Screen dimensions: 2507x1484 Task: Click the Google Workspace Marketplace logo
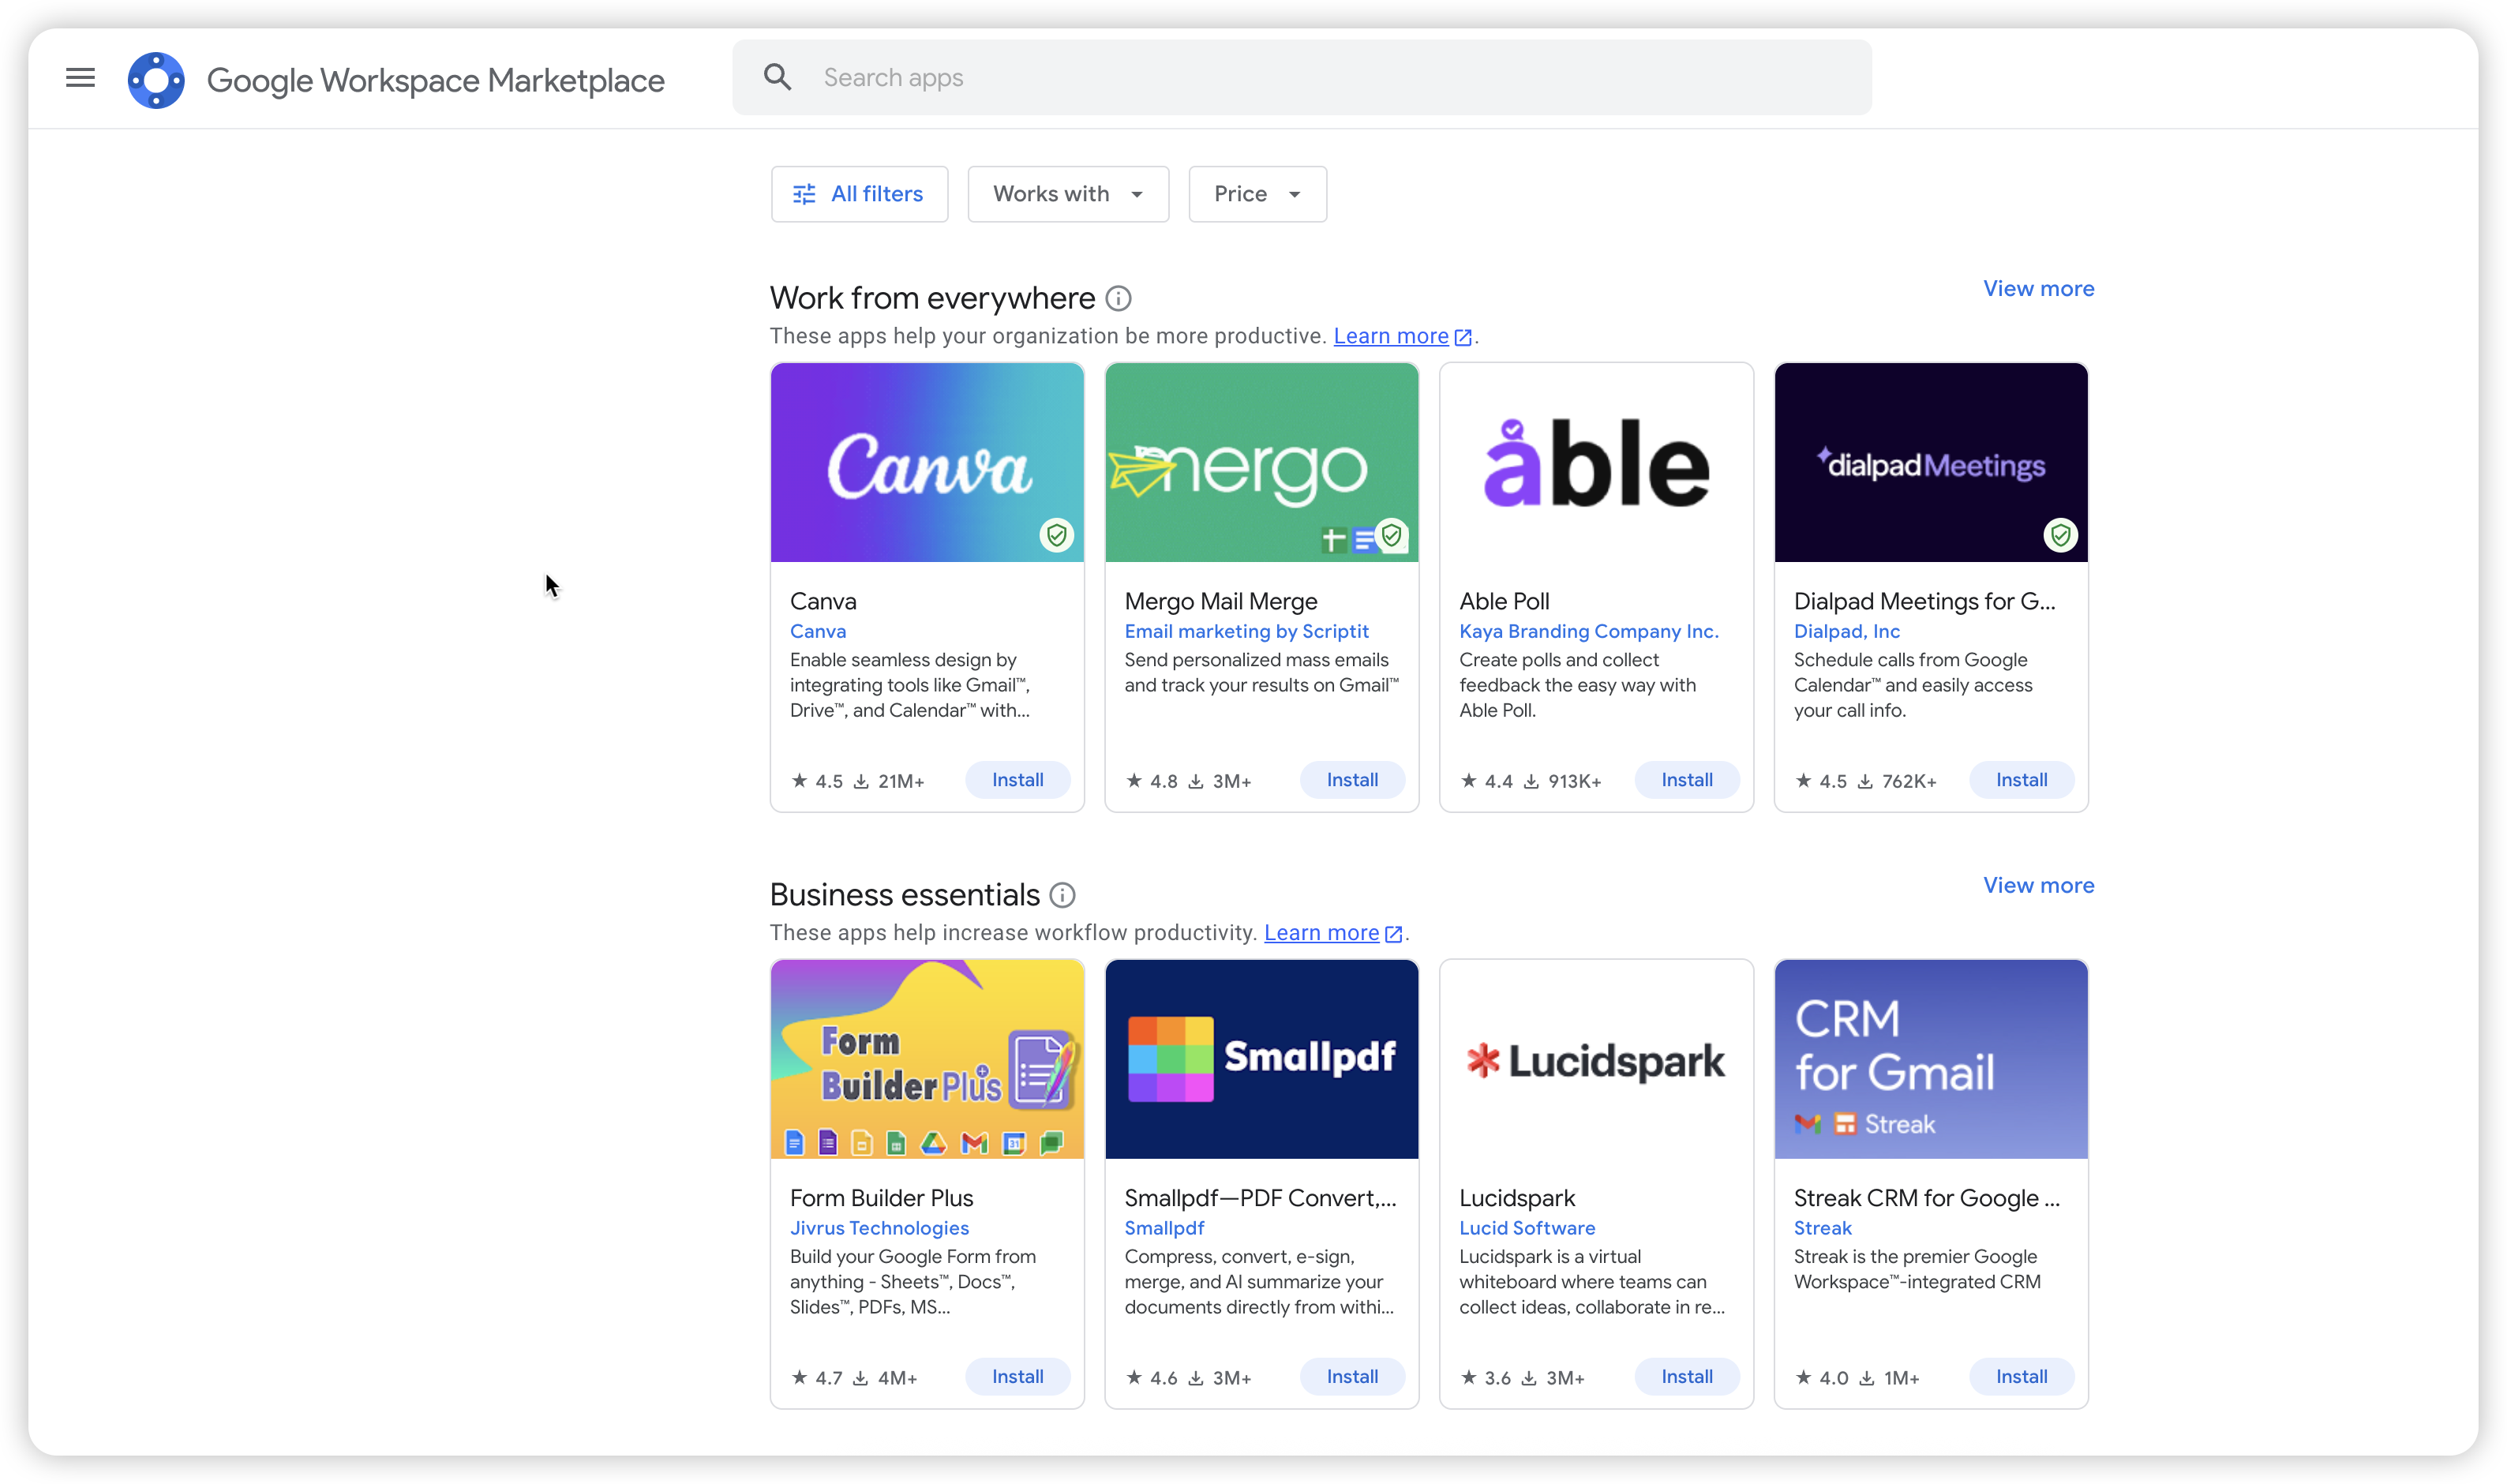[156, 80]
